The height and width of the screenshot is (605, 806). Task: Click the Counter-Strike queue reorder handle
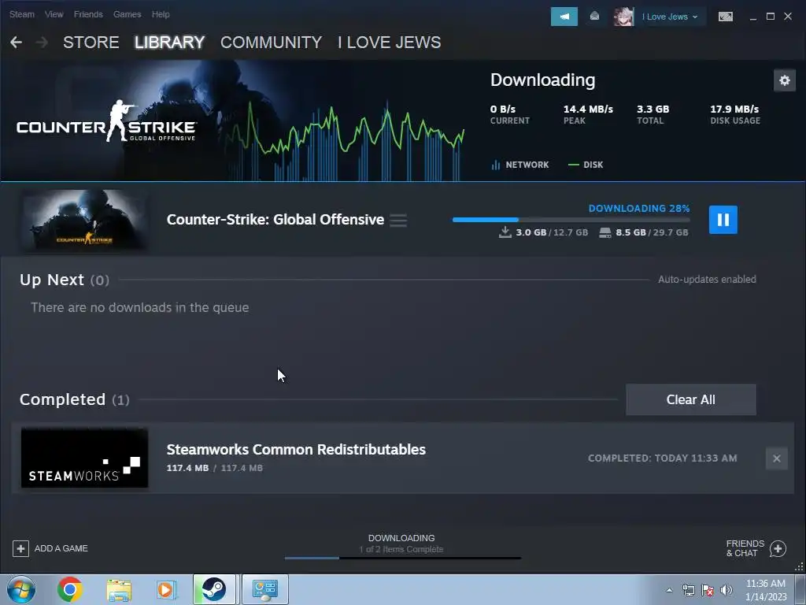pos(397,221)
